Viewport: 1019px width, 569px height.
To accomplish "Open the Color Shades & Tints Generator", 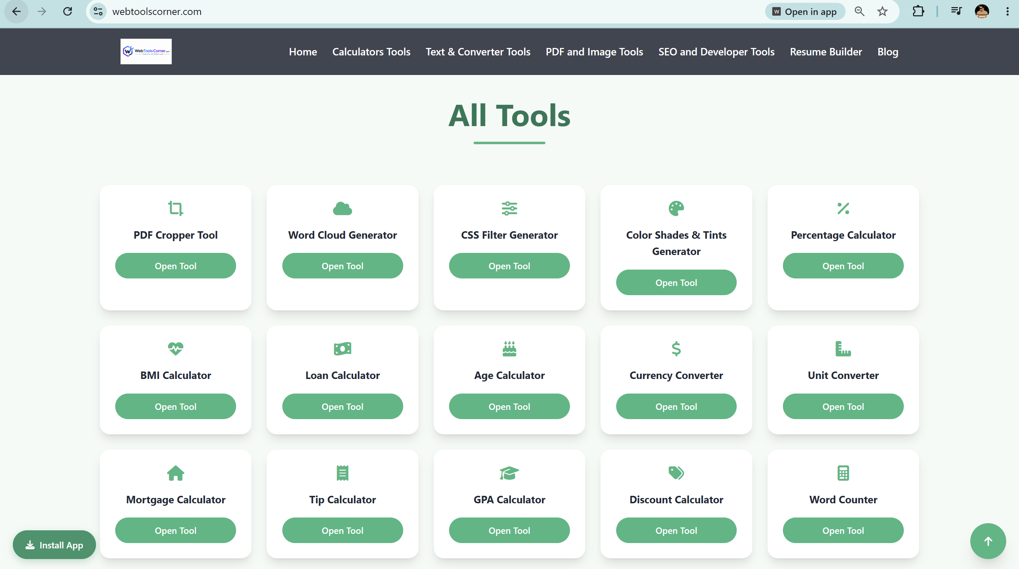I will point(677,282).
